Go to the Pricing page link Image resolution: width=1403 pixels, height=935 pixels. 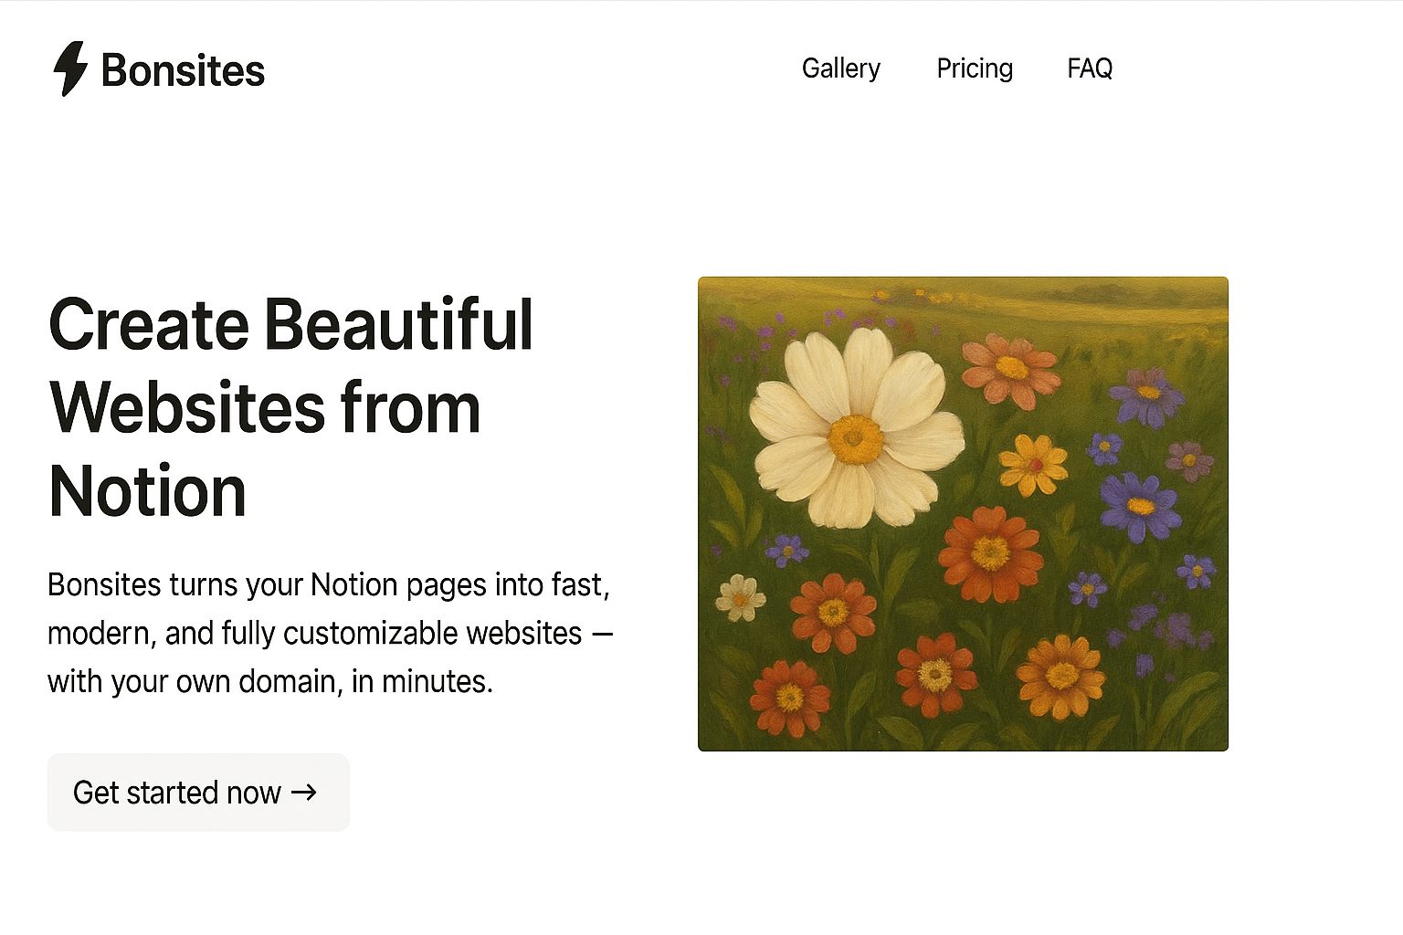tap(975, 68)
